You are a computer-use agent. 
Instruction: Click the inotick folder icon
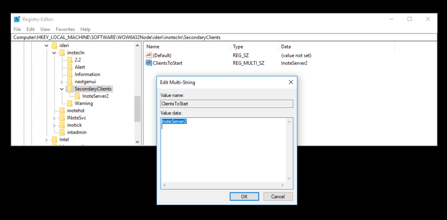62,125
